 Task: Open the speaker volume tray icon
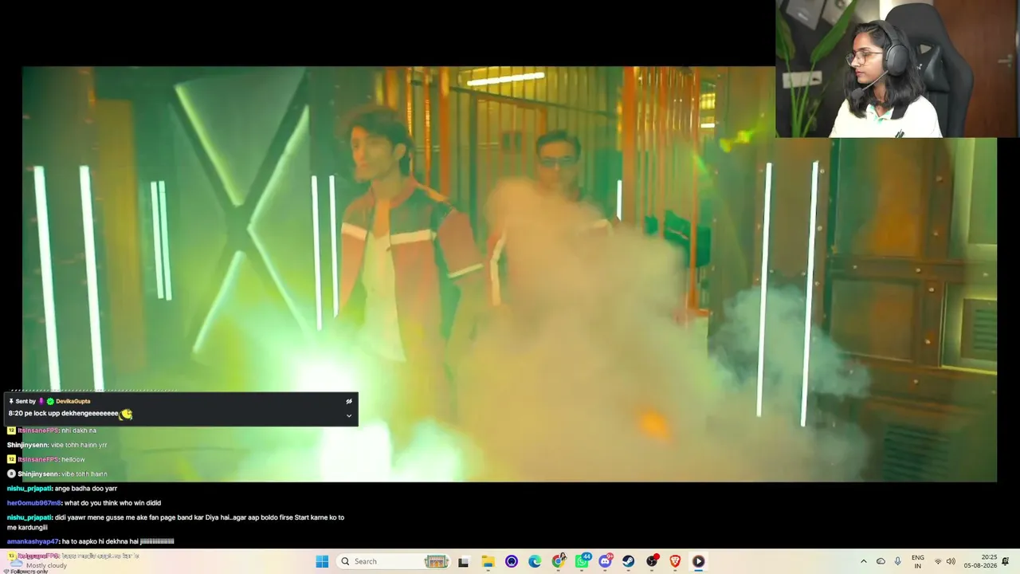click(x=951, y=561)
